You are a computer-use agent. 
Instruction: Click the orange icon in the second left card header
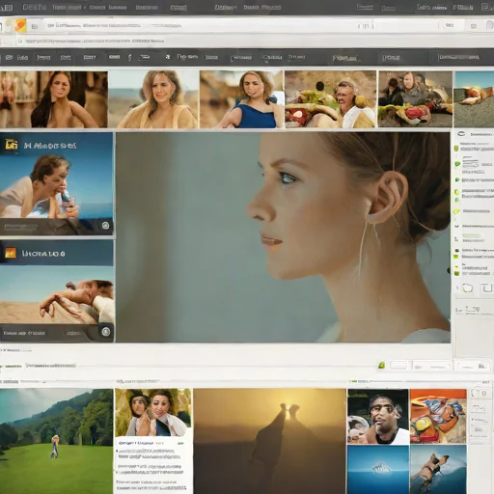click(11, 253)
